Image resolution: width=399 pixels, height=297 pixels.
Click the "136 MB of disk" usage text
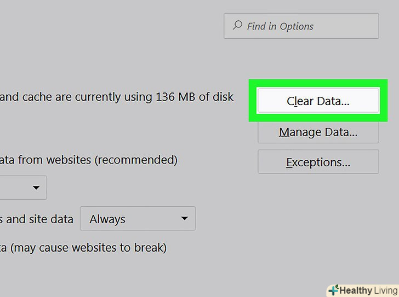tap(195, 97)
